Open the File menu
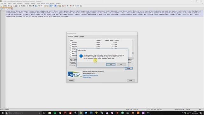The width and height of the screenshot is (204, 115). [x=2, y=4]
